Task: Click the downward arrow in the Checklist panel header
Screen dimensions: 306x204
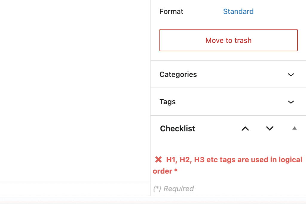Action: (x=269, y=128)
